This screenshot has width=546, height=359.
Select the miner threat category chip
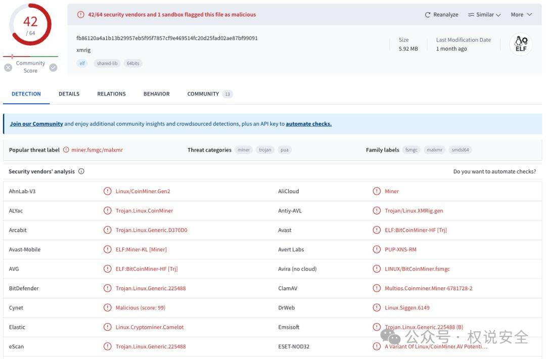[x=244, y=150]
